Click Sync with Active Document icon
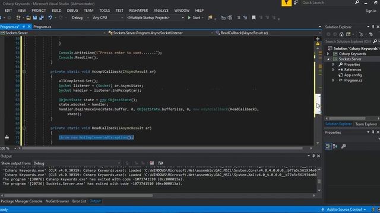380x213 pixels. coord(370,34)
